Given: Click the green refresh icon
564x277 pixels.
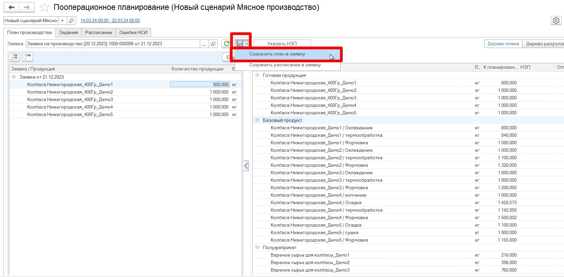Looking at the screenshot, I should [226, 44].
